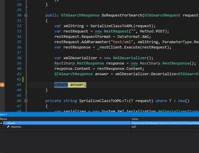Click line number 38 in the gutter
This screenshot has height=153, width=199.
click(x=19, y=58)
